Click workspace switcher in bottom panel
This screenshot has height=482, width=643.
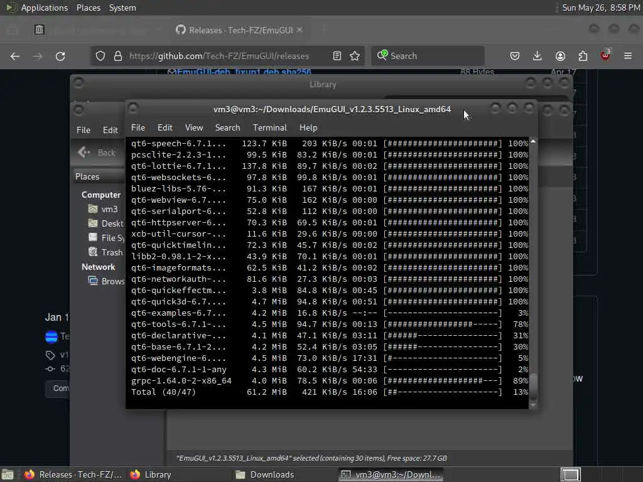coord(570,474)
